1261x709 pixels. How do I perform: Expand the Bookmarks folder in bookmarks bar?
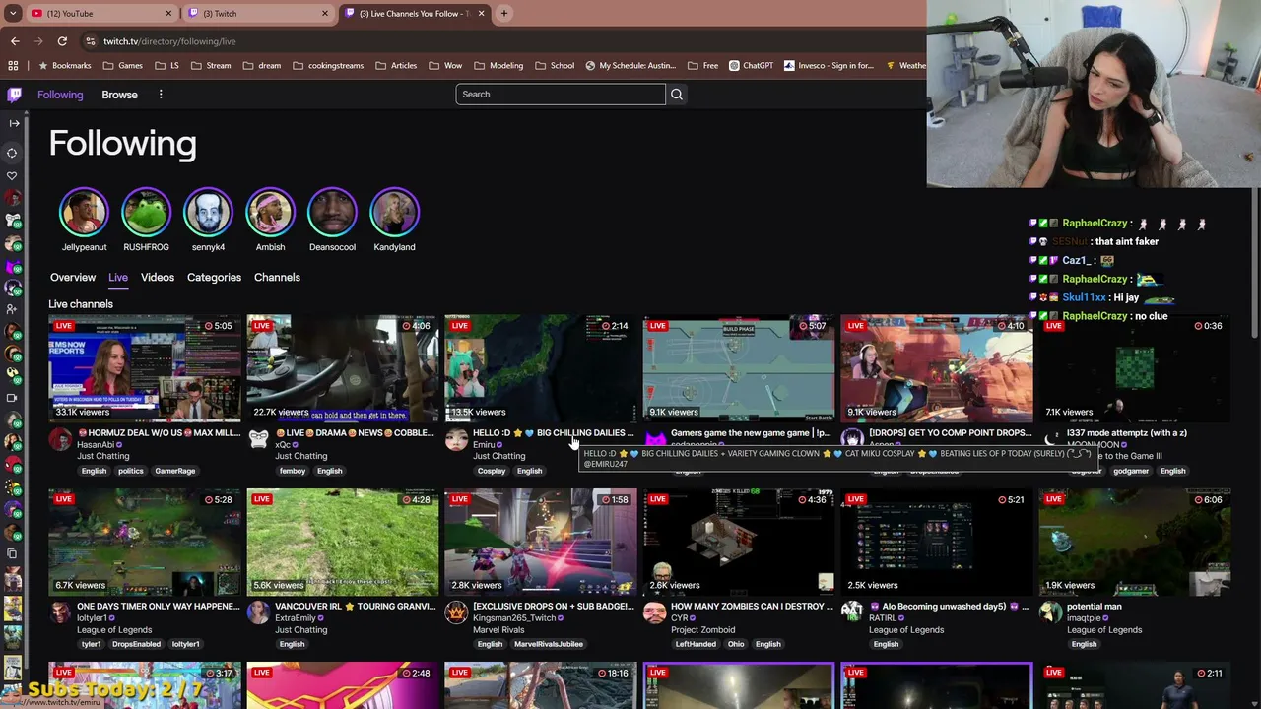(64, 66)
